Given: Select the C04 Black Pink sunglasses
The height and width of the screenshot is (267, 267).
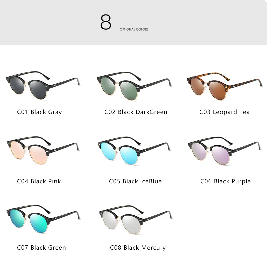Looking at the screenshot, I should [x=43, y=150].
